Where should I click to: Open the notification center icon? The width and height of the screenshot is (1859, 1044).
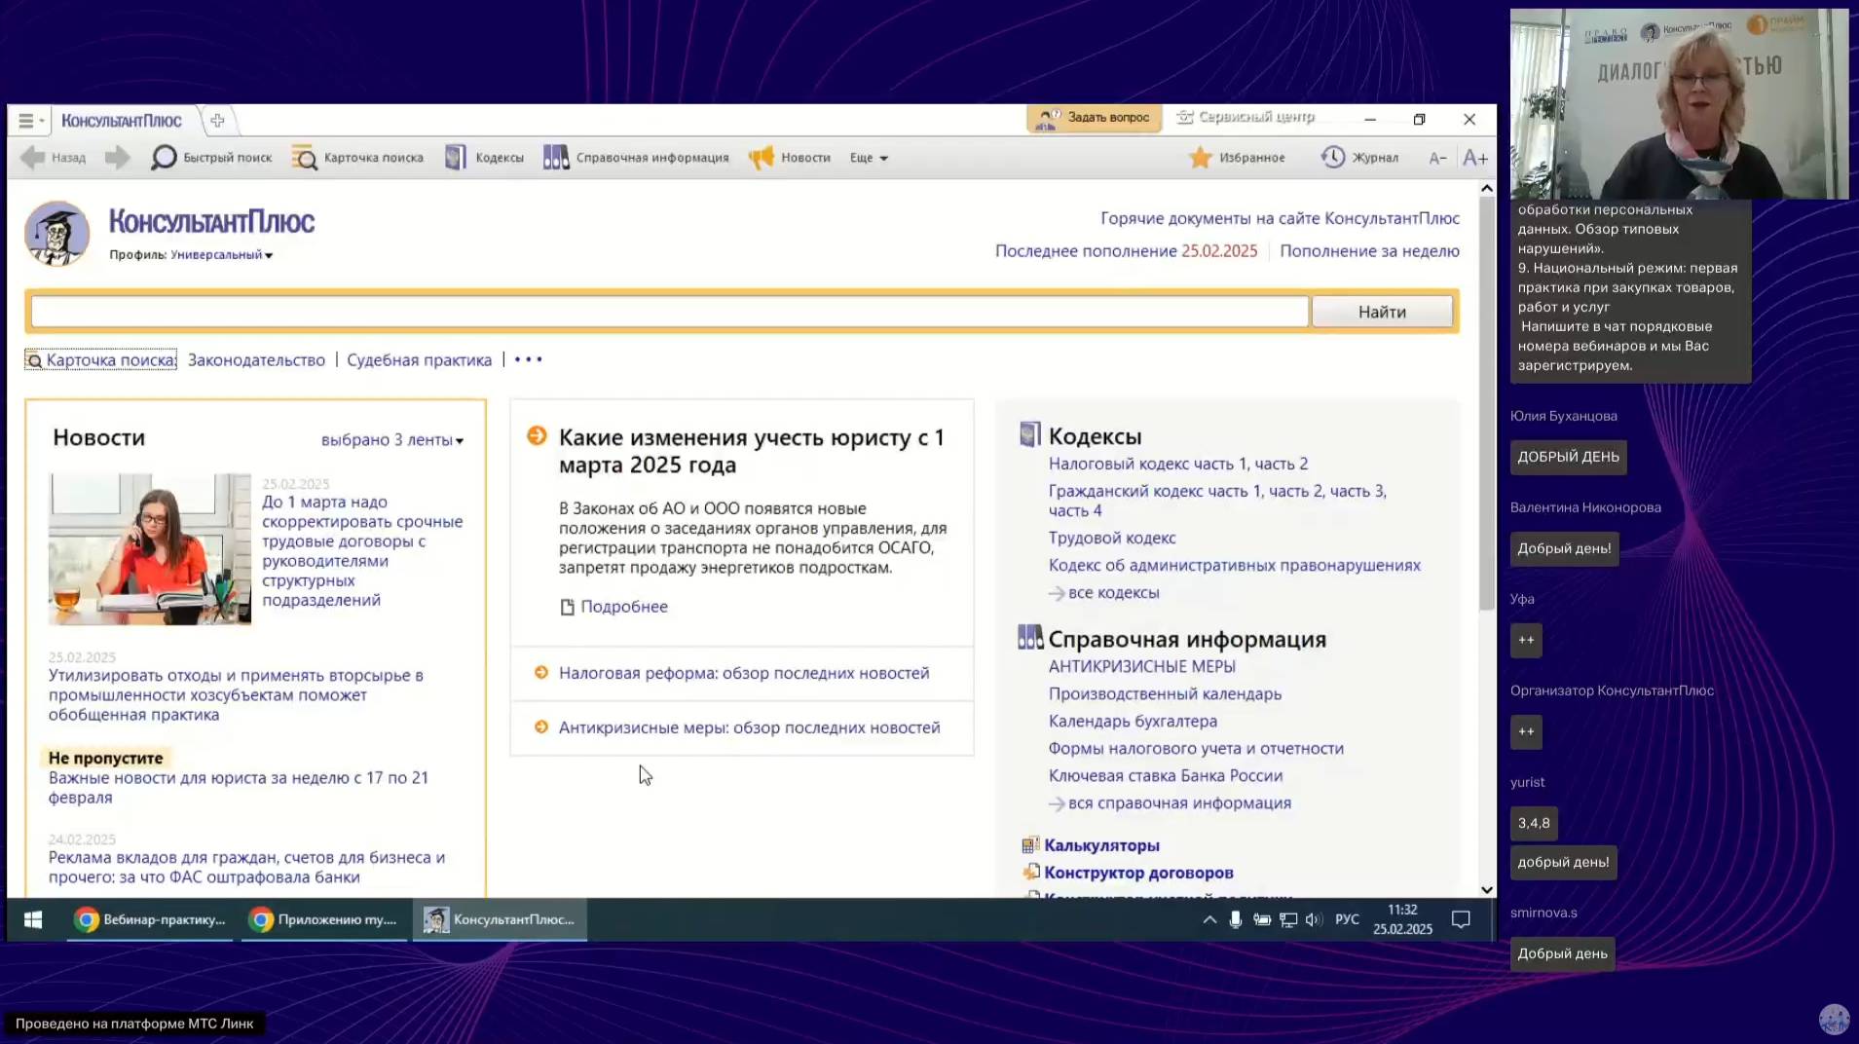pos(1461,919)
